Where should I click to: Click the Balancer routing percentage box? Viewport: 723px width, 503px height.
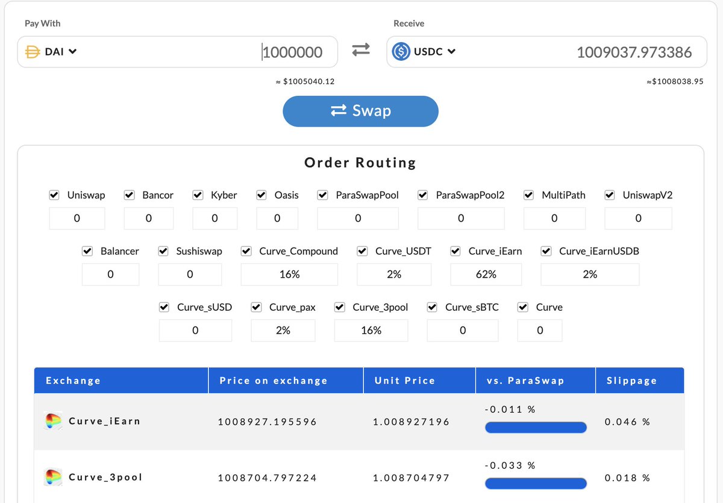(x=111, y=274)
